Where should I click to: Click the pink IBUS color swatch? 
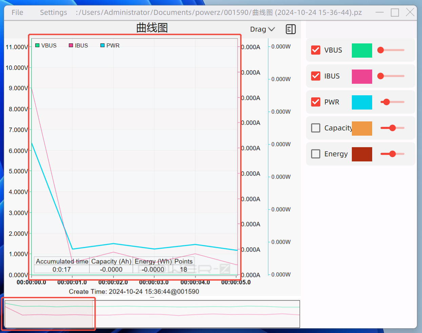click(x=362, y=76)
